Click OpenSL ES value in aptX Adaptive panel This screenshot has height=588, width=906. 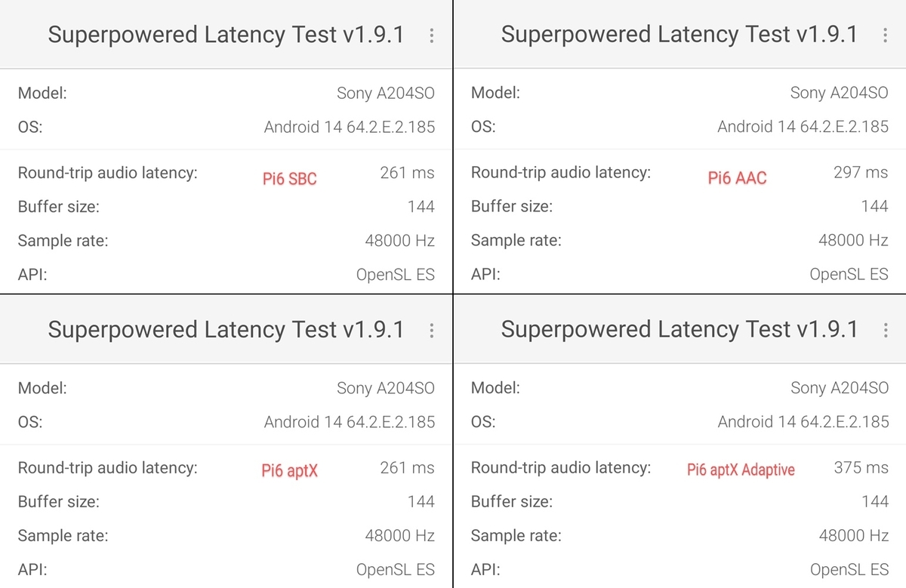pyautogui.click(x=849, y=569)
